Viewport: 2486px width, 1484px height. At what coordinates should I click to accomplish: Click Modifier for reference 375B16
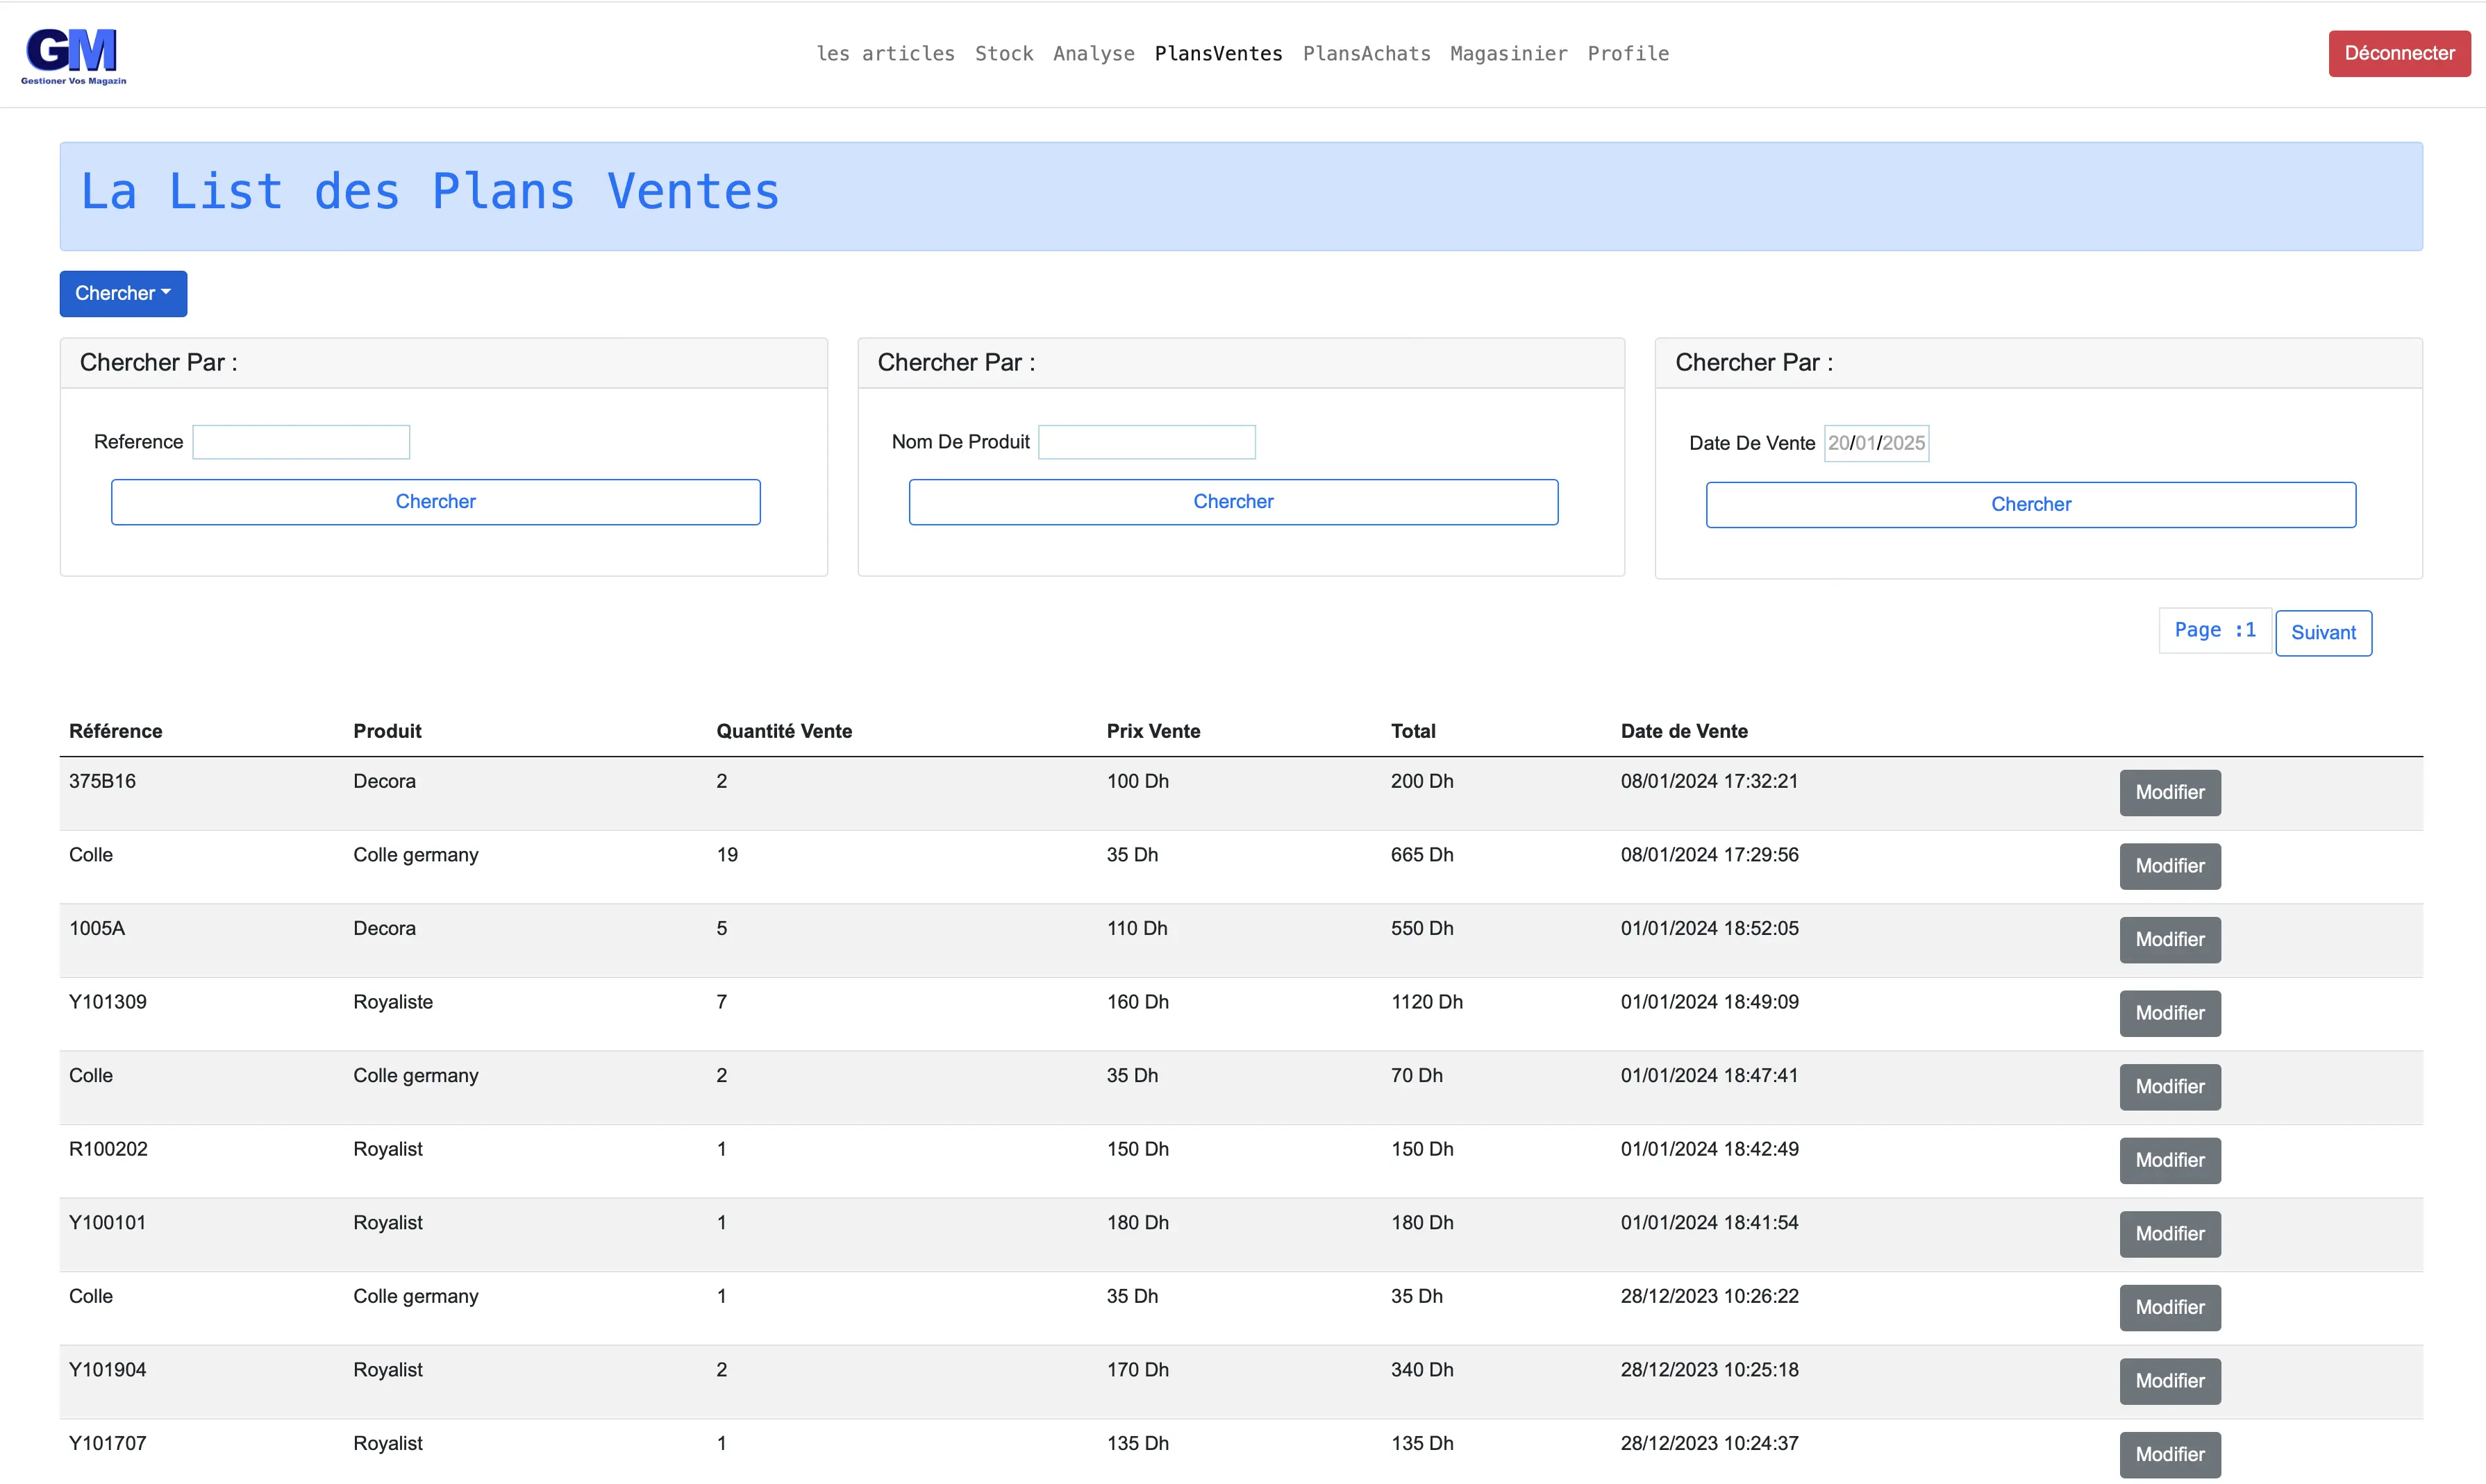click(x=2170, y=793)
